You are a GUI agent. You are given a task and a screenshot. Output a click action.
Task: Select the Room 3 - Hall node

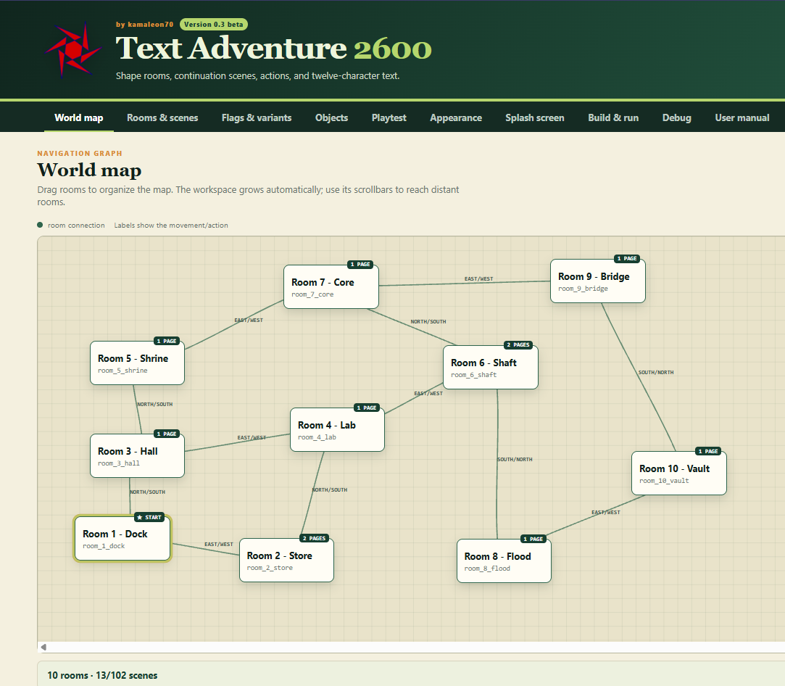137,455
